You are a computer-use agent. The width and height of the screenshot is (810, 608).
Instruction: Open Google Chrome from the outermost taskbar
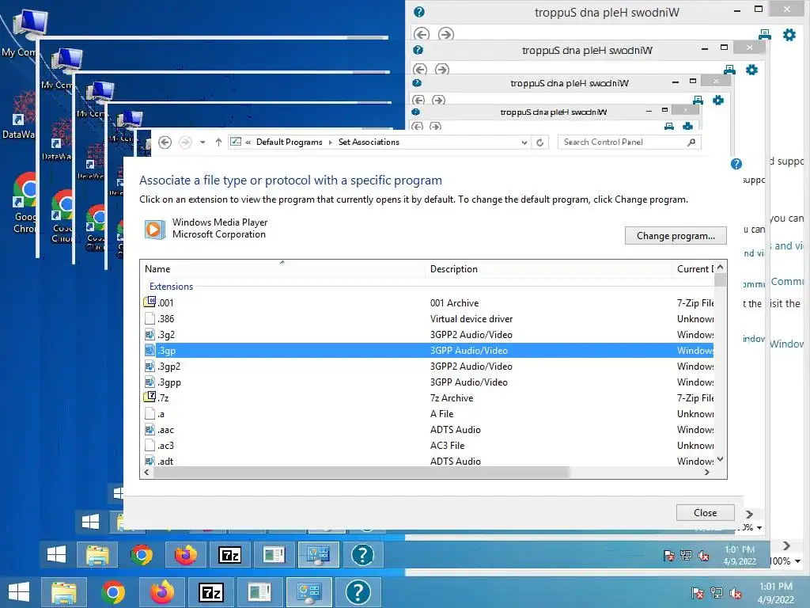coord(113,592)
